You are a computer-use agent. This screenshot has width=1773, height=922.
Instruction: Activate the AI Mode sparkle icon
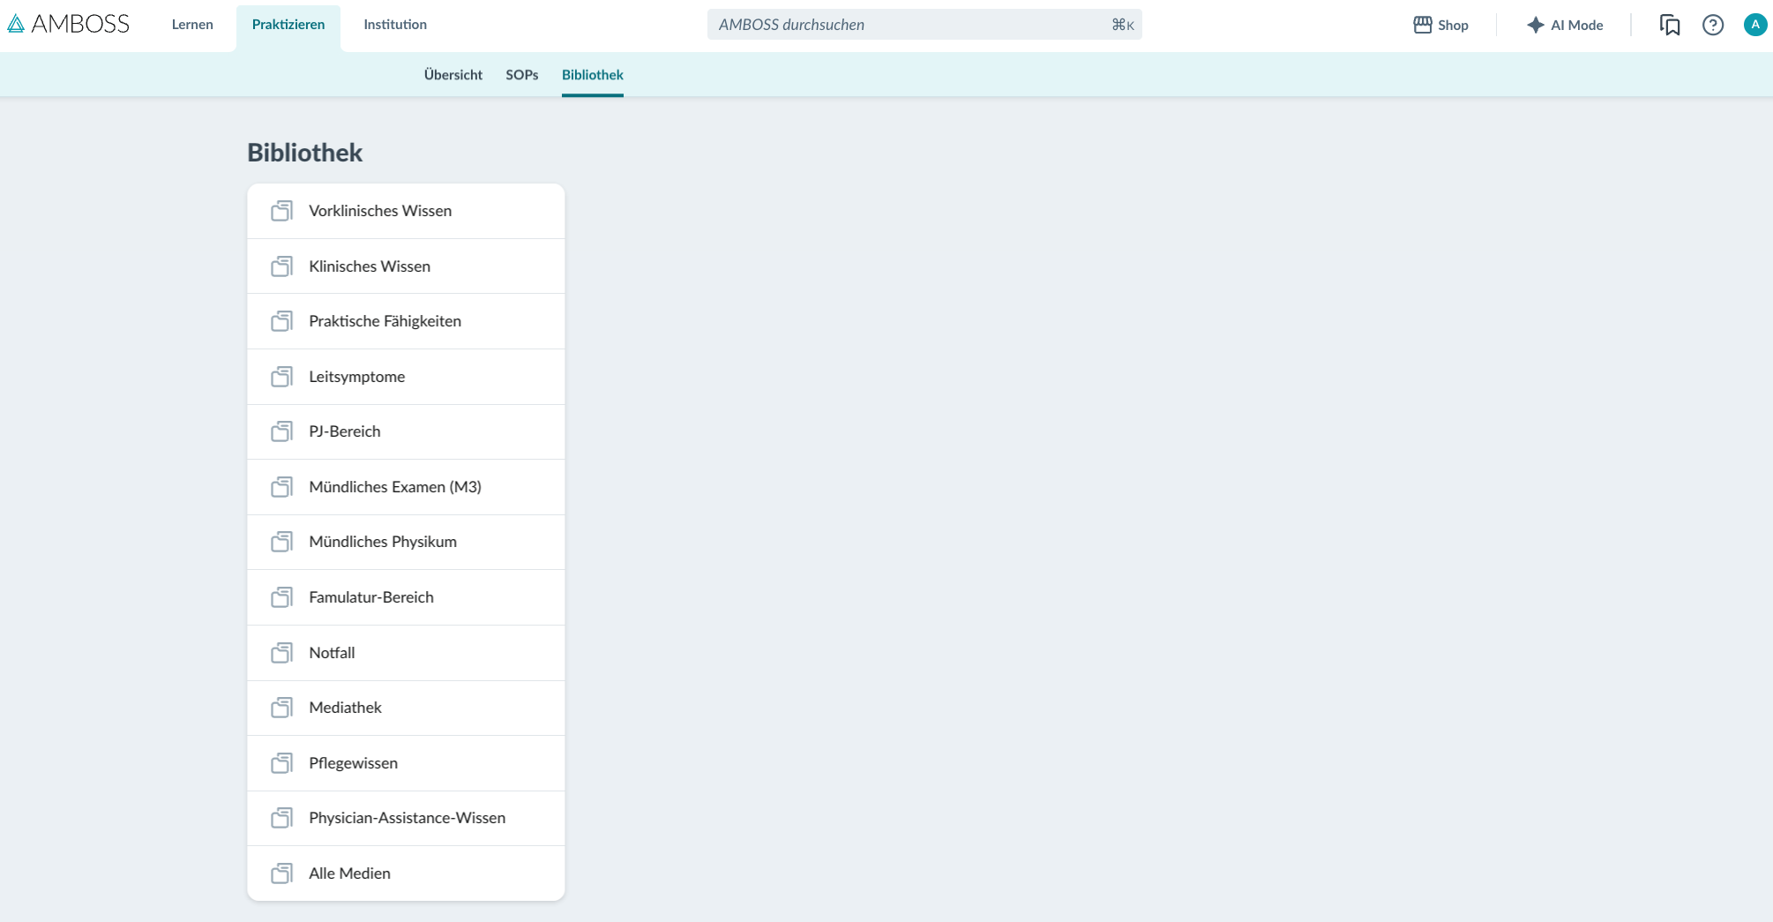point(1535,25)
